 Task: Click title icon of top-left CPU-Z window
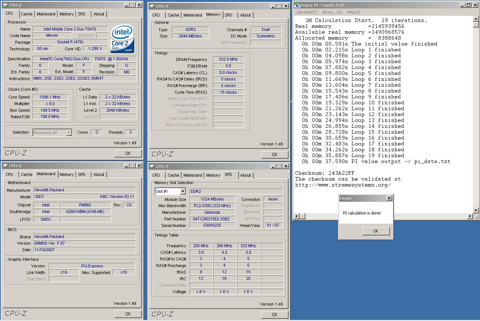pyautogui.click(x=5, y=5)
